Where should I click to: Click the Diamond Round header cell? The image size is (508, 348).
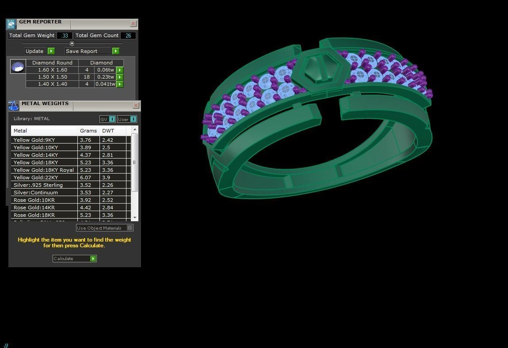click(x=53, y=63)
